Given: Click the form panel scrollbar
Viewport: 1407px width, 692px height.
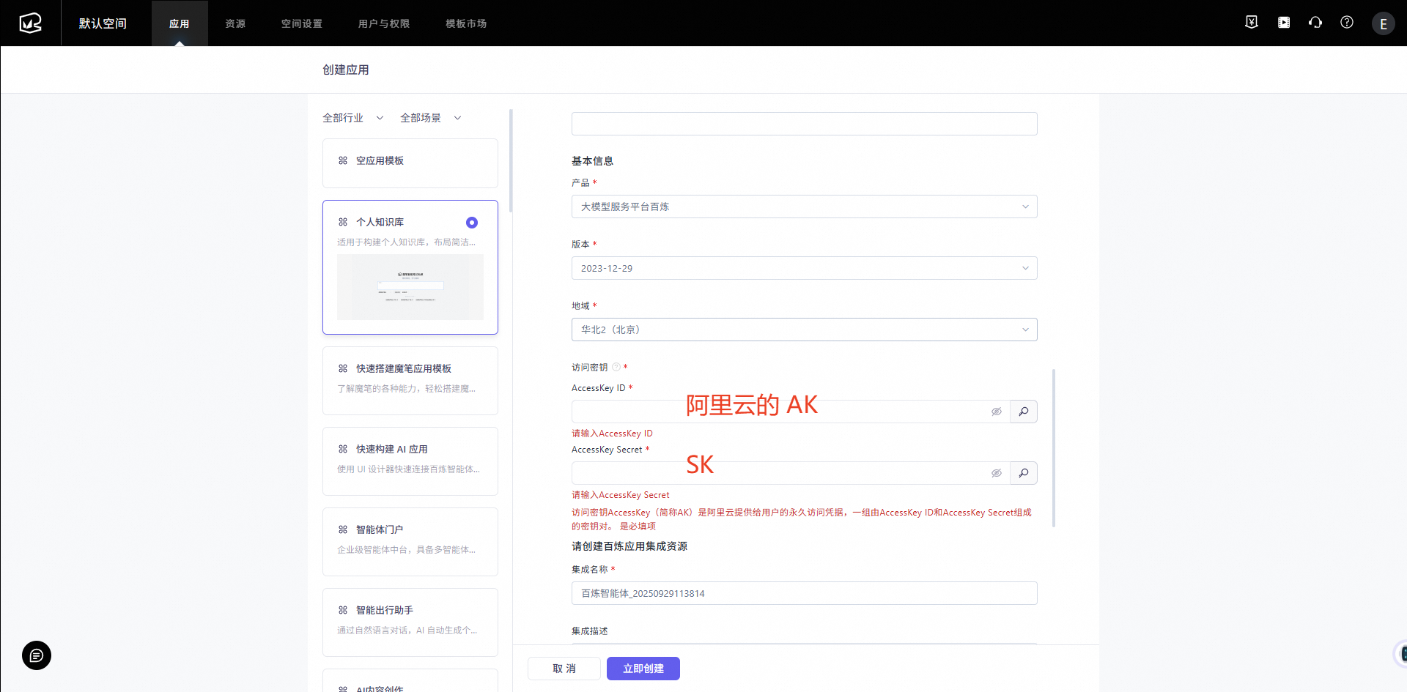Looking at the screenshot, I should click(1054, 448).
